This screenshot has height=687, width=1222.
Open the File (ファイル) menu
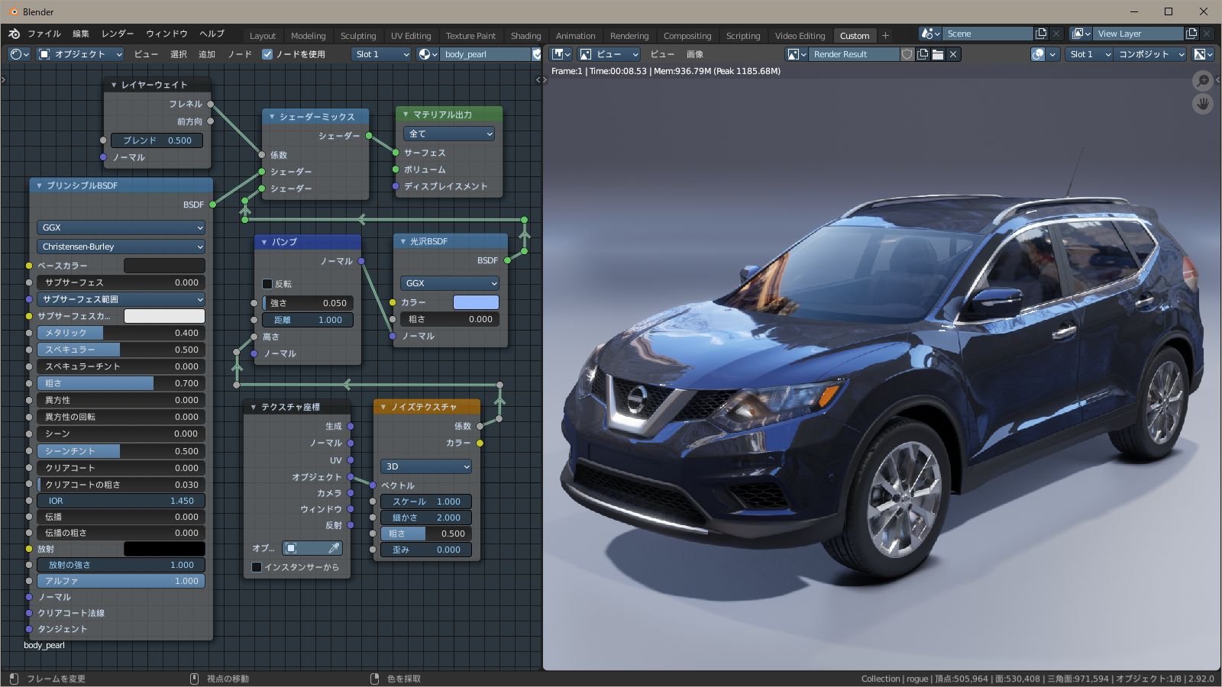(x=44, y=34)
